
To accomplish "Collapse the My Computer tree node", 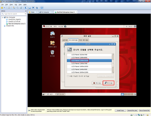I will pyautogui.click(x=3, y=17).
